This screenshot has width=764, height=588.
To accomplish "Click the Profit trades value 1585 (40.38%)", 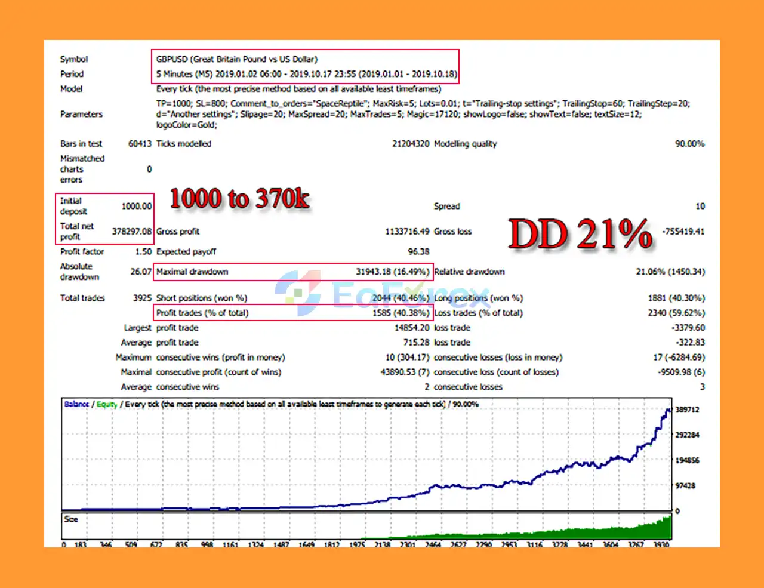I will tap(401, 313).
